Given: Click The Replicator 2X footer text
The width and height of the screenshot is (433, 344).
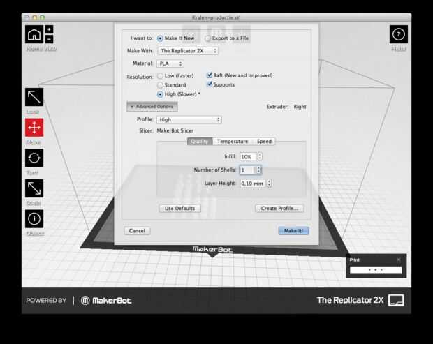Looking at the screenshot, I should tap(350, 300).
